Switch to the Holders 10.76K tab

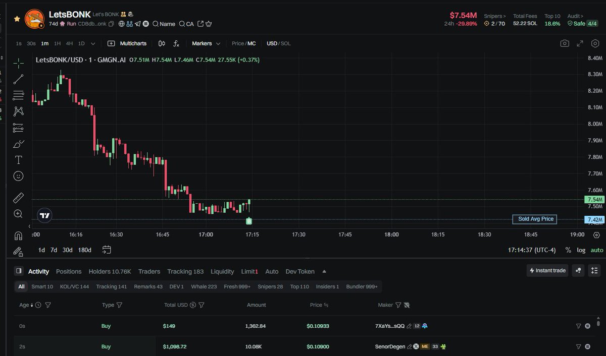tap(110, 271)
